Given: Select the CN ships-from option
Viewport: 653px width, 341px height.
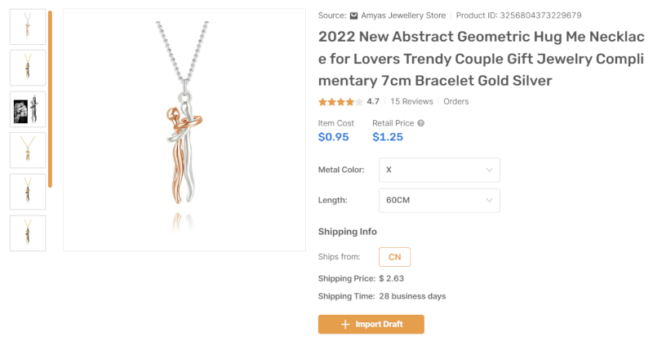Looking at the screenshot, I should pyautogui.click(x=394, y=257).
